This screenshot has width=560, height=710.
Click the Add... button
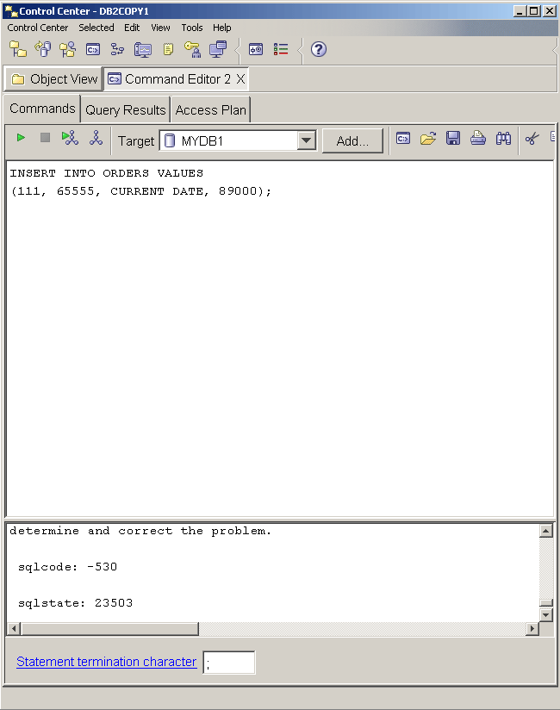pyautogui.click(x=352, y=141)
